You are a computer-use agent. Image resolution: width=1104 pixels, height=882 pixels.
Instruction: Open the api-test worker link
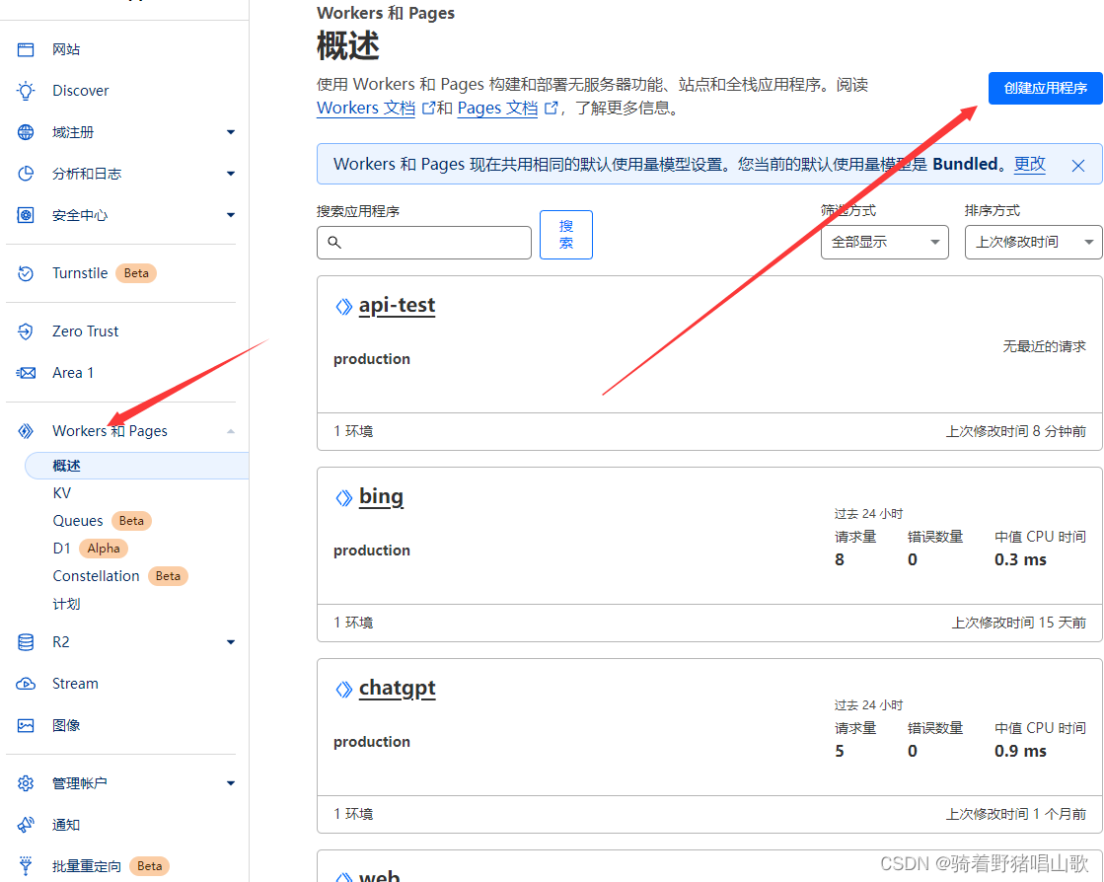(397, 306)
